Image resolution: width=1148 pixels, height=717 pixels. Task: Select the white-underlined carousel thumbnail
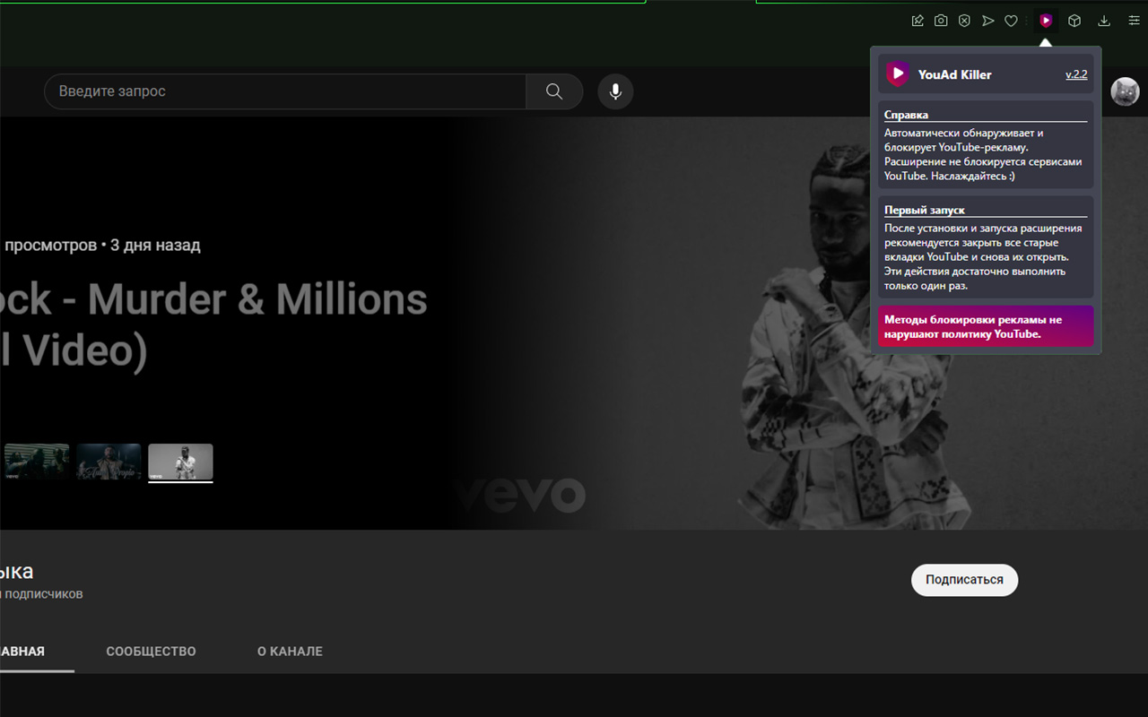coord(180,462)
